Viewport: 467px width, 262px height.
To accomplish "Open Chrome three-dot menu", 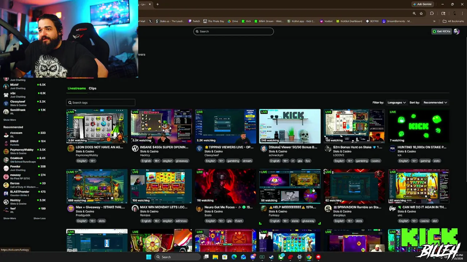I will click(463, 13).
